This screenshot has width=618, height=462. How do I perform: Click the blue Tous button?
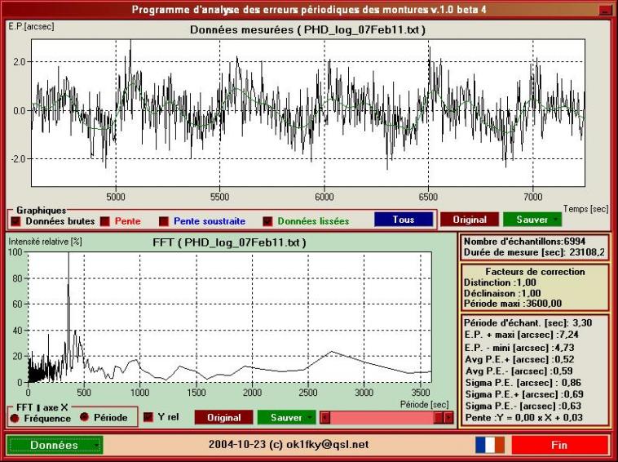[404, 220]
